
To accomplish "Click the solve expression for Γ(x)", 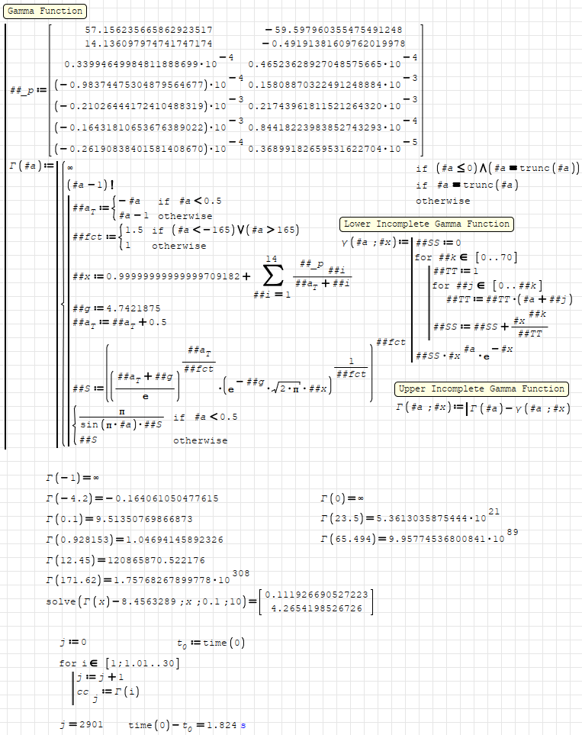I will (x=210, y=601).
